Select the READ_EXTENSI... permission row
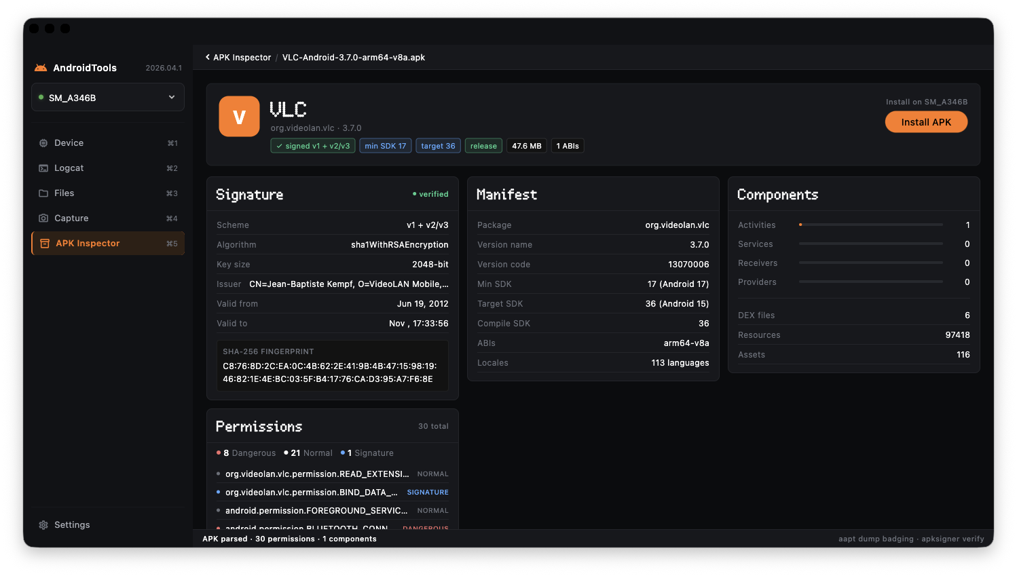The width and height of the screenshot is (1017, 576). pyautogui.click(x=333, y=474)
